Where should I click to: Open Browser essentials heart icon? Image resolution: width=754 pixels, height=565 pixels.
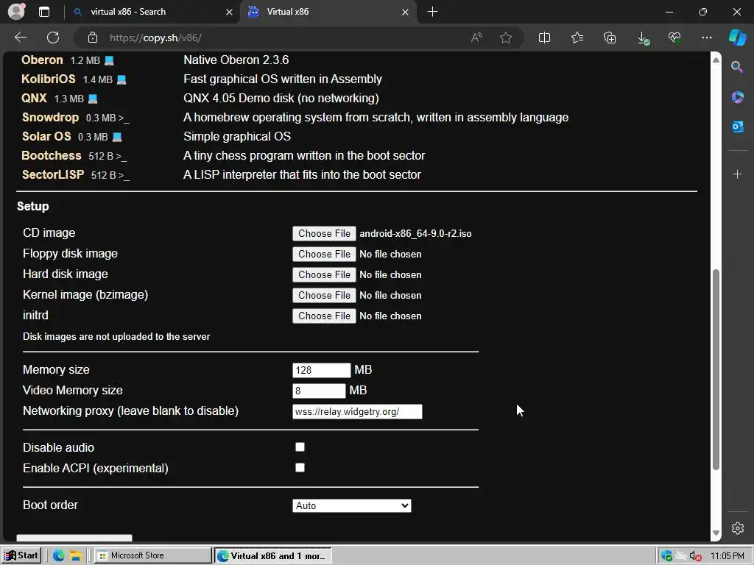(x=674, y=38)
